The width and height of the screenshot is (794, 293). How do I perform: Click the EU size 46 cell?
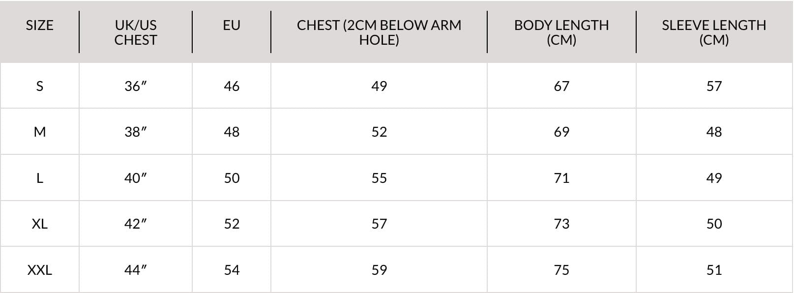pyautogui.click(x=232, y=86)
